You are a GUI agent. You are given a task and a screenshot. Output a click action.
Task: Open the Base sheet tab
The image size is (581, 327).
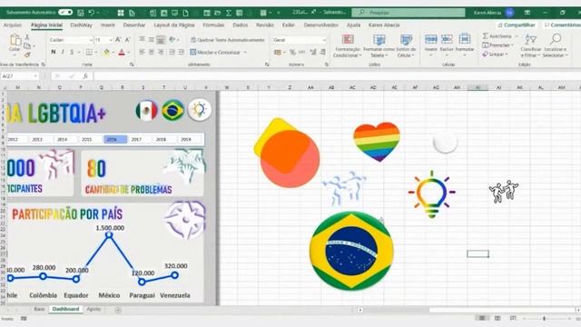pyautogui.click(x=39, y=309)
